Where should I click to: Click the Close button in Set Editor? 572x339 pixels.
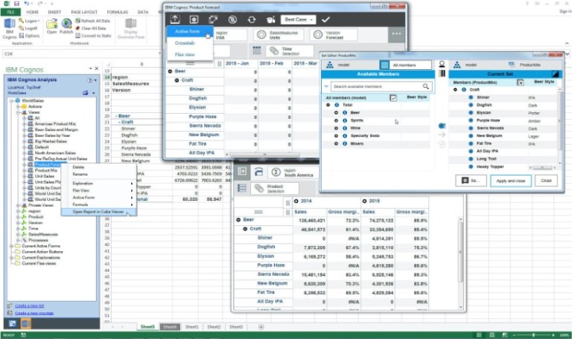546,181
